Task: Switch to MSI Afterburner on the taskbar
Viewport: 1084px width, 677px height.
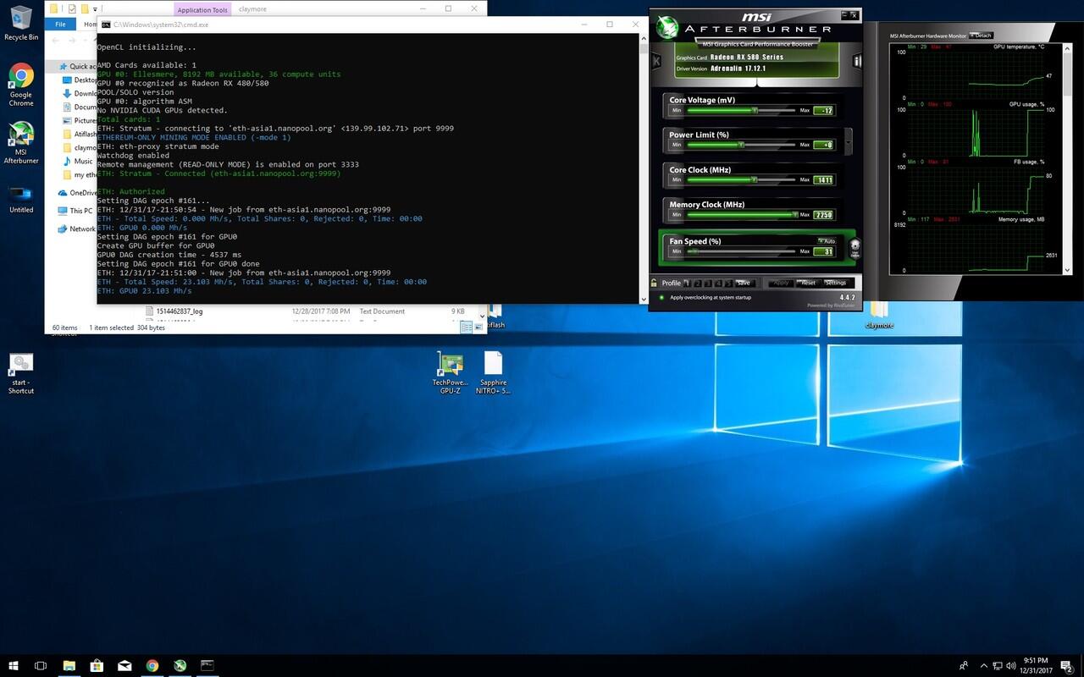Action: click(x=180, y=666)
